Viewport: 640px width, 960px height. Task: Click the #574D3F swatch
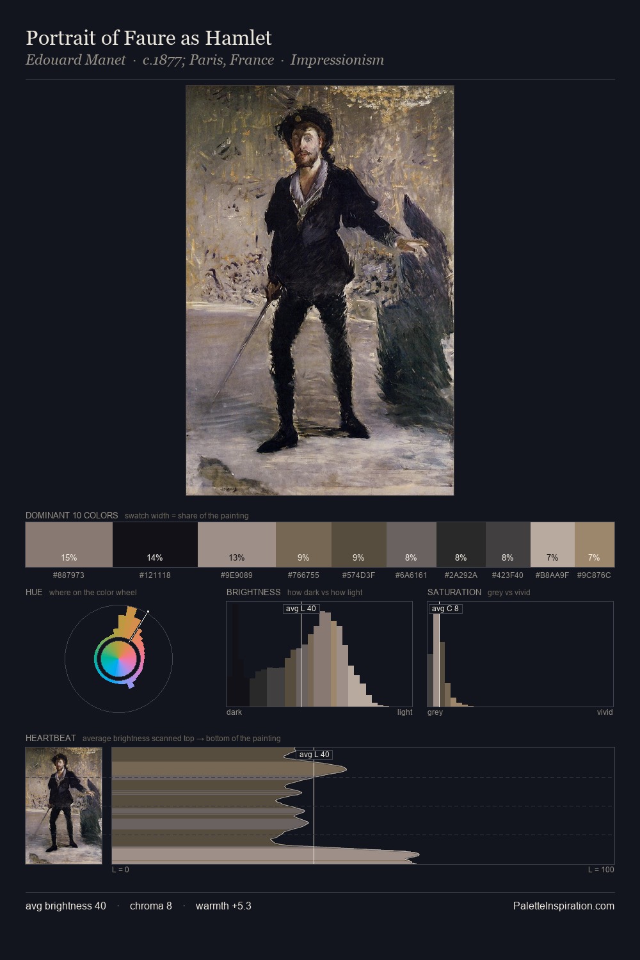point(359,545)
